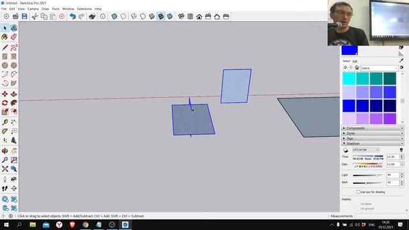Go back in materials browser

click(x=345, y=68)
